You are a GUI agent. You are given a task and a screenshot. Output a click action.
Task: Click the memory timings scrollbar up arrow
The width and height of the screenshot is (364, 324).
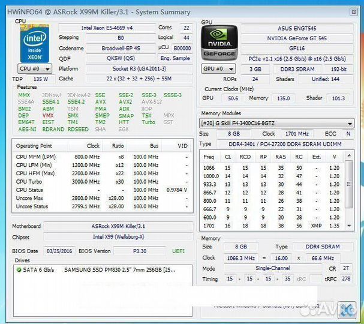(349, 155)
